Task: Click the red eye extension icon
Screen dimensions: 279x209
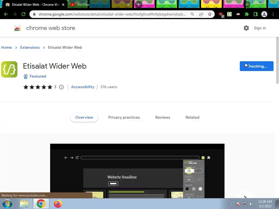Action: click(238, 14)
